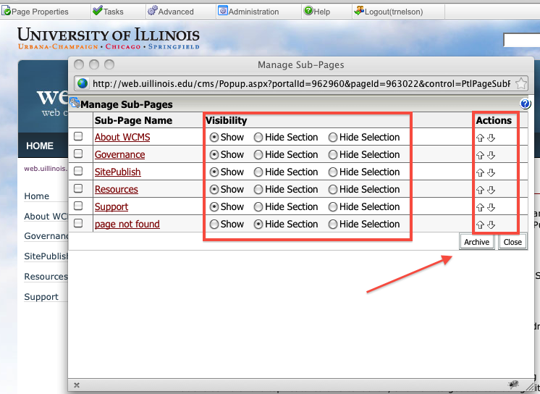Select Hide Section for Support
540x394 pixels.
258,207
